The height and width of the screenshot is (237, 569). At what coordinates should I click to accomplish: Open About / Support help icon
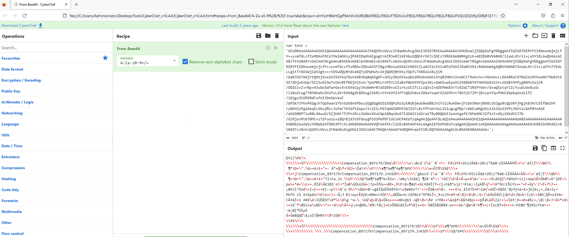[x=563, y=25]
